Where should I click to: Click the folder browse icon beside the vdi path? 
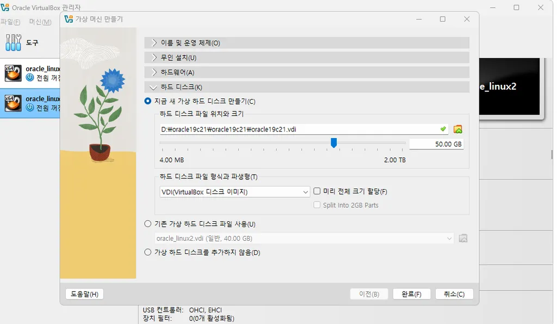(458, 129)
